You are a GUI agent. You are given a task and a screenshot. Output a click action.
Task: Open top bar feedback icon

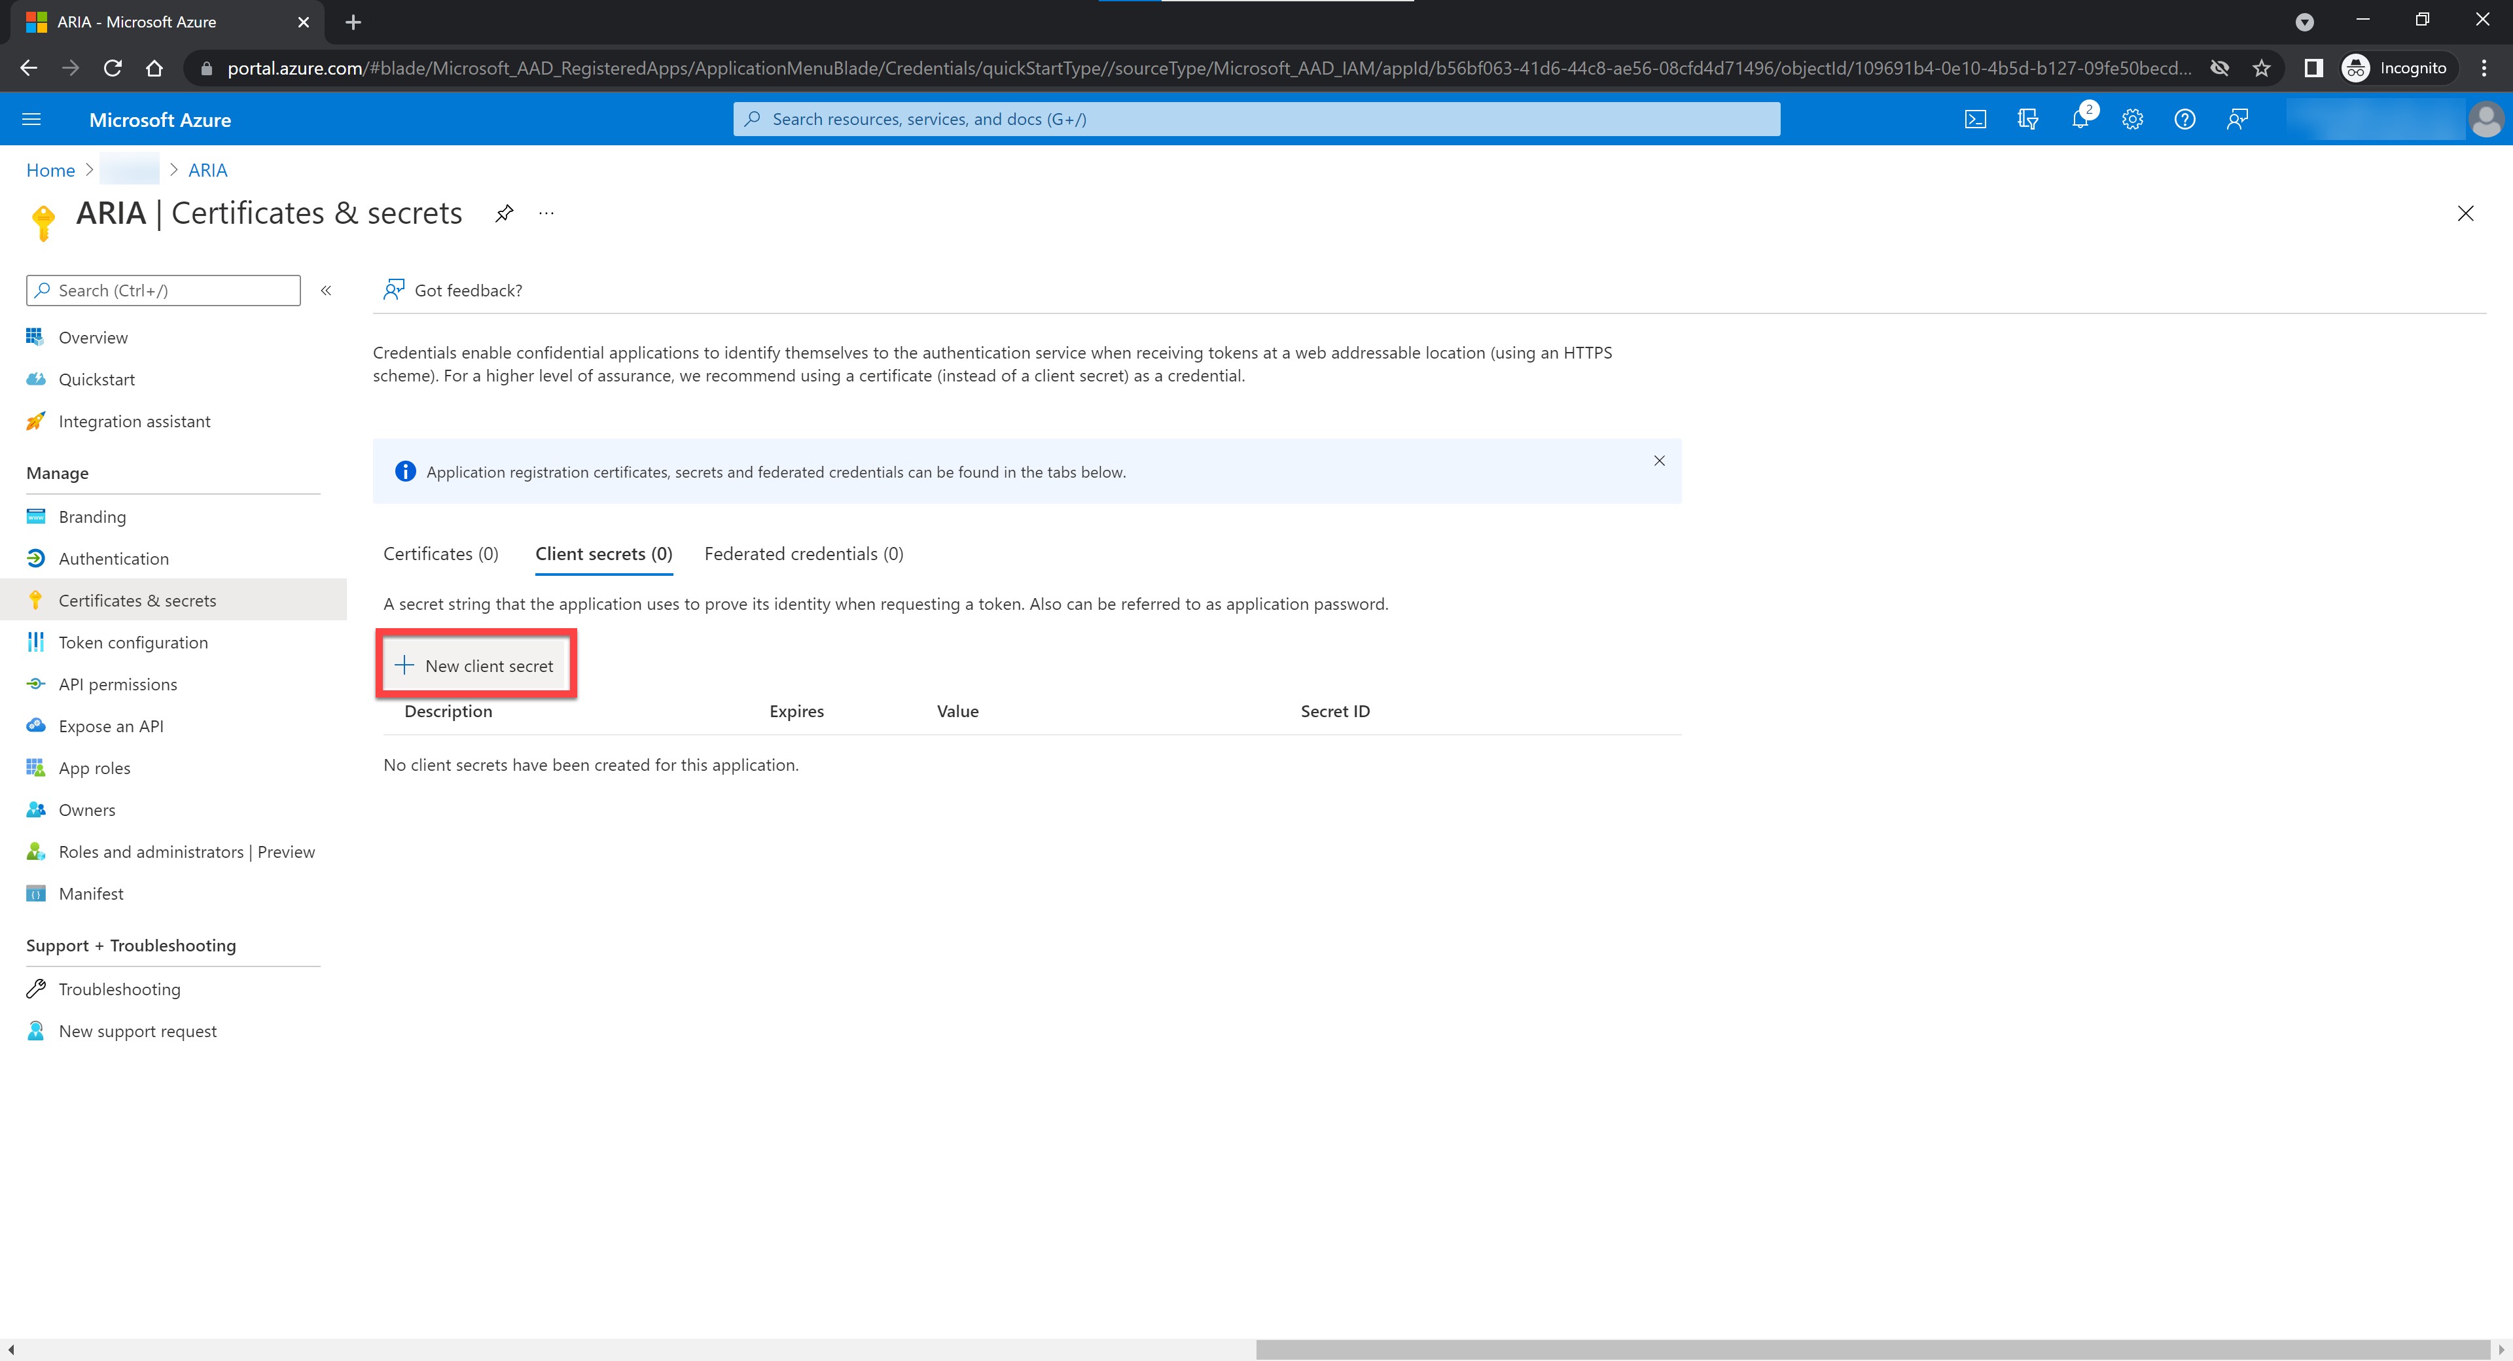click(2237, 119)
